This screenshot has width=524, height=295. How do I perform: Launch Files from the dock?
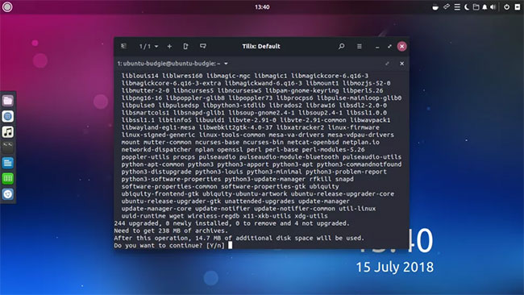(x=8, y=101)
